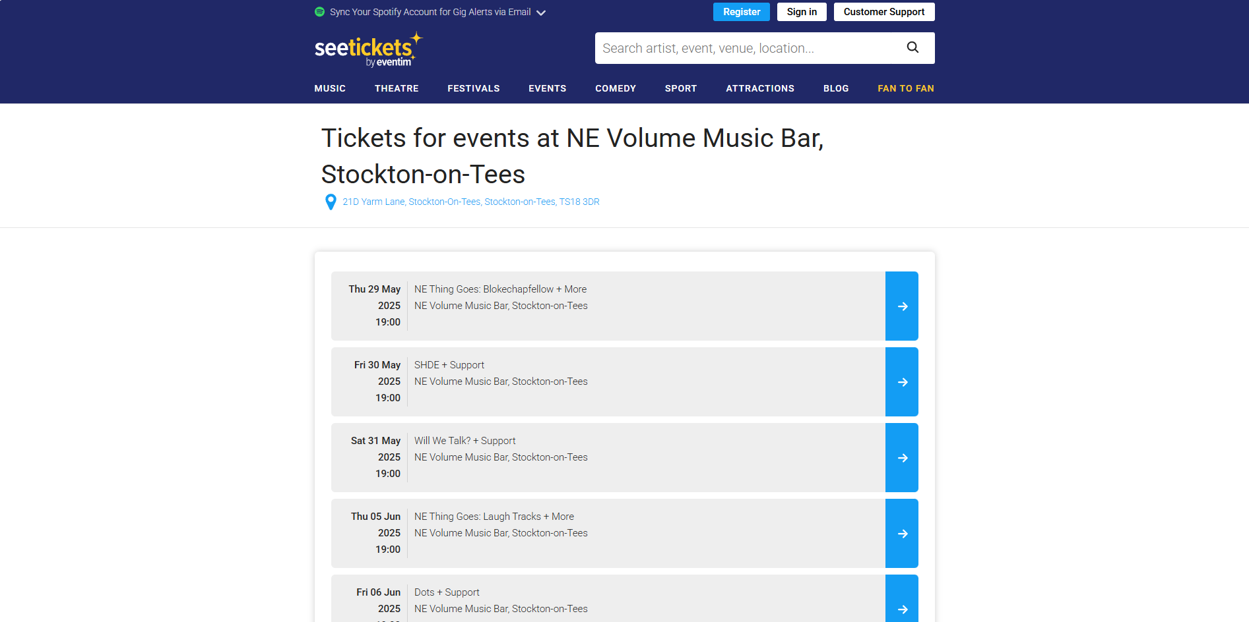Focus the artist search field
This screenshot has width=1249, height=622.
[746, 48]
